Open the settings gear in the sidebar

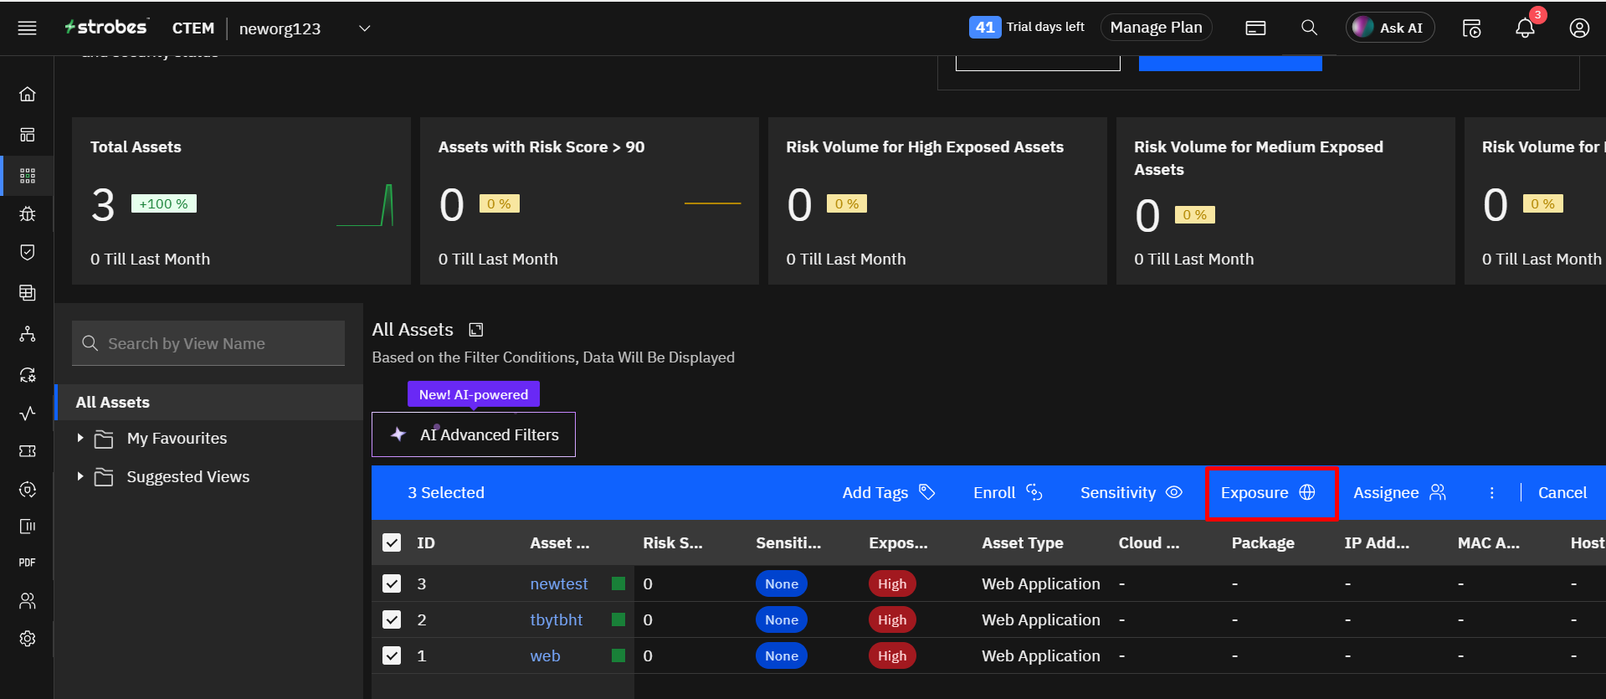28,639
